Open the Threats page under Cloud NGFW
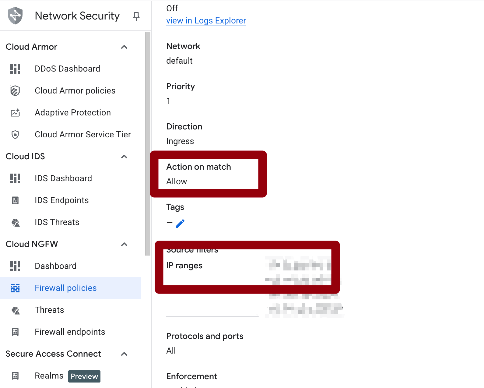 (x=49, y=310)
